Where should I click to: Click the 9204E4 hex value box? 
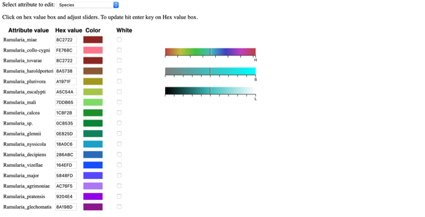[66, 196]
